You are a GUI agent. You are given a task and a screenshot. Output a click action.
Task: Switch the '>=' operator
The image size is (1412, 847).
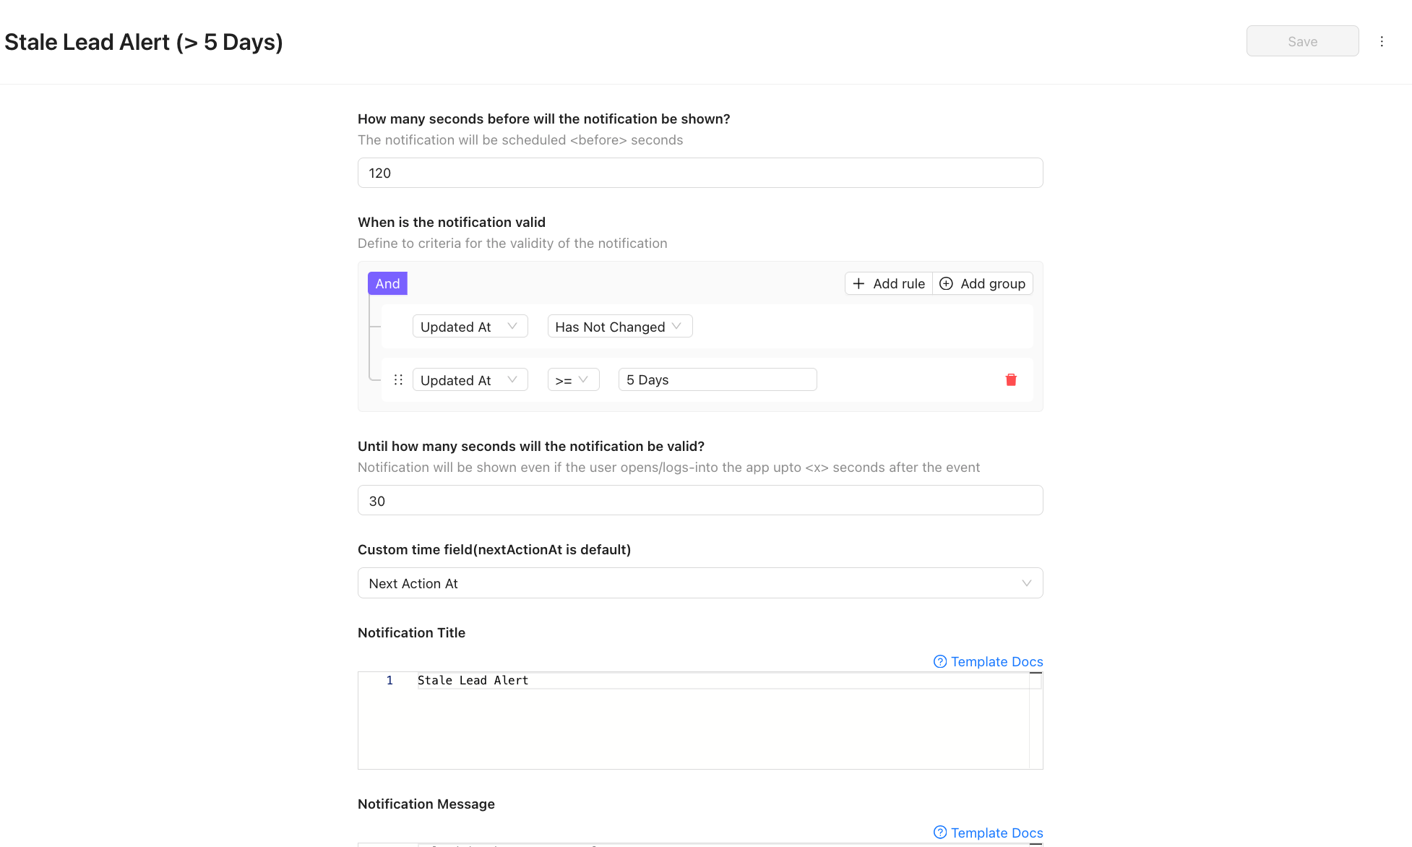coord(572,379)
